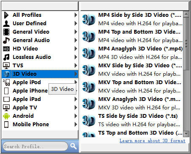Select the General Audio category
Viewport: 191px width, 154px height.
click(x=40, y=40)
